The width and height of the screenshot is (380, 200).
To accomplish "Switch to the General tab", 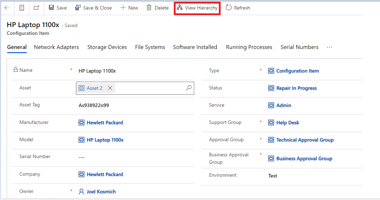I will (17, 47).
